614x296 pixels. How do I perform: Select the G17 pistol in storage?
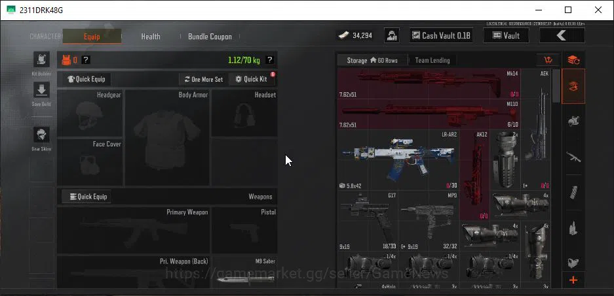click(368, 221)
